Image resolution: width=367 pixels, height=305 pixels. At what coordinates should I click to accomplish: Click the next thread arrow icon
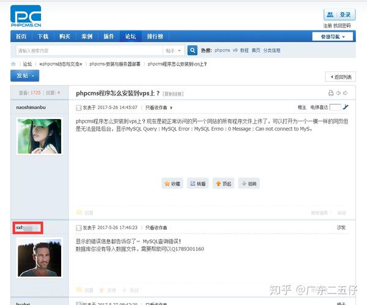(345, 93)
